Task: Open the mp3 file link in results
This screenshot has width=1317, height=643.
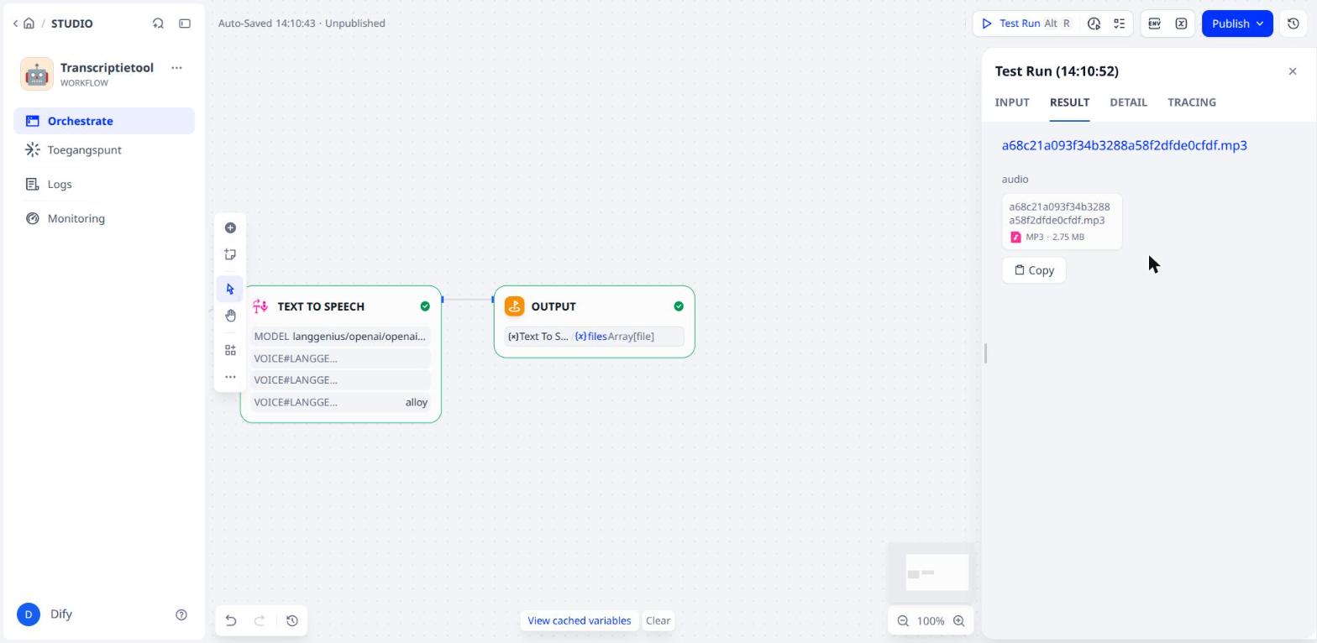Action: pos(1125,145)
